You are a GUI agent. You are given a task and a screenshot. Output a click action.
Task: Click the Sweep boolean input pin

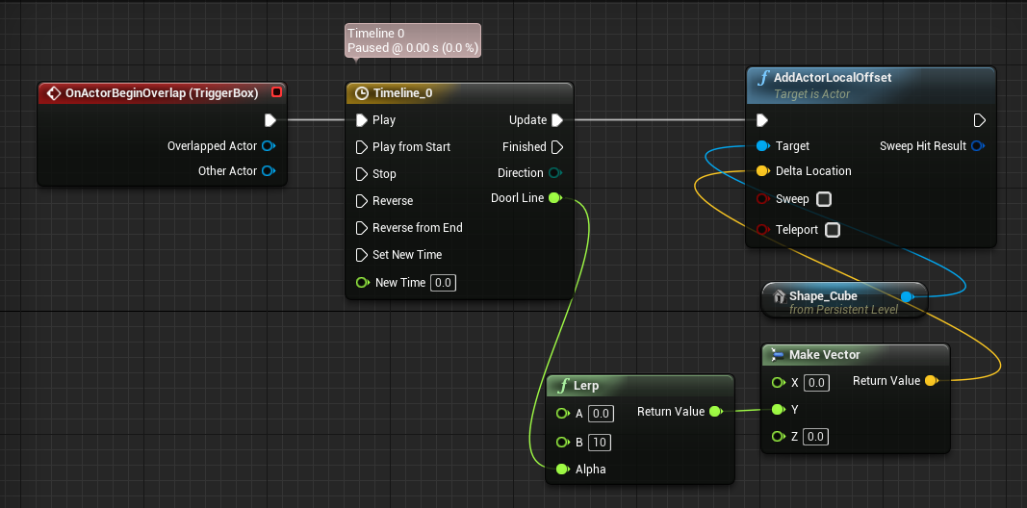pyautogui.click(x=762, y=198)
